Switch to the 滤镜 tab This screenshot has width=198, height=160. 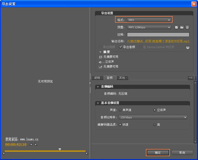pyautogui.click(x=97, y=78)
